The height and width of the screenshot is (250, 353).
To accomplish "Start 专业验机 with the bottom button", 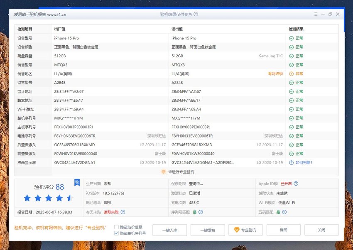I will pos(245,230).
